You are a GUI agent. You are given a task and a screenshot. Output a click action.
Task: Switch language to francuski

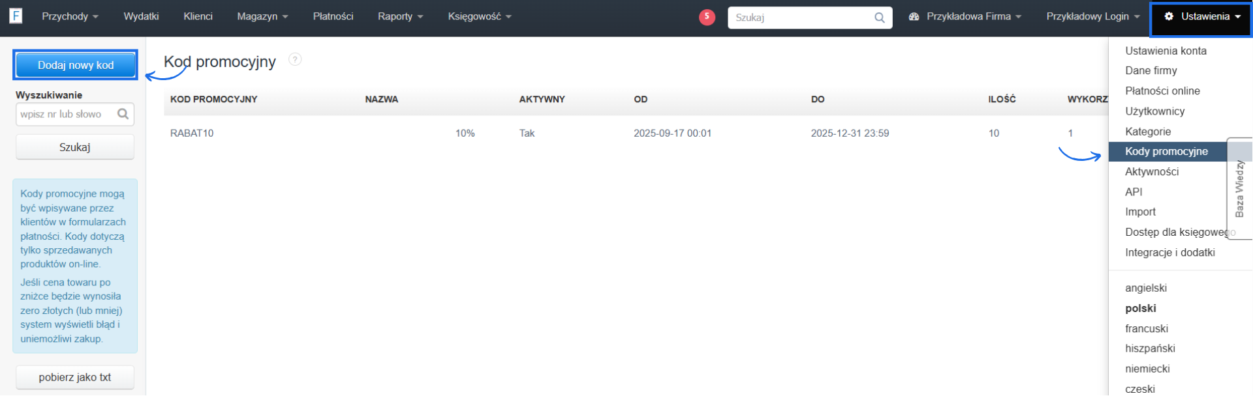[x=1147, y=329]
